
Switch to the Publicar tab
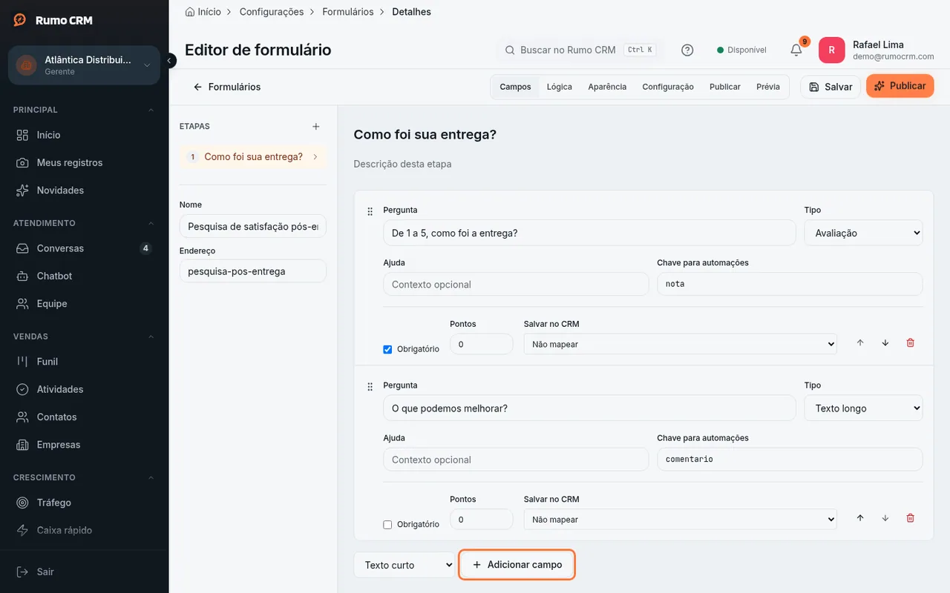(725, 87)
